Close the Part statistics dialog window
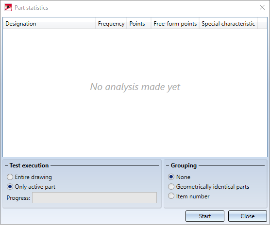270x225 pixels. (262, 7)
